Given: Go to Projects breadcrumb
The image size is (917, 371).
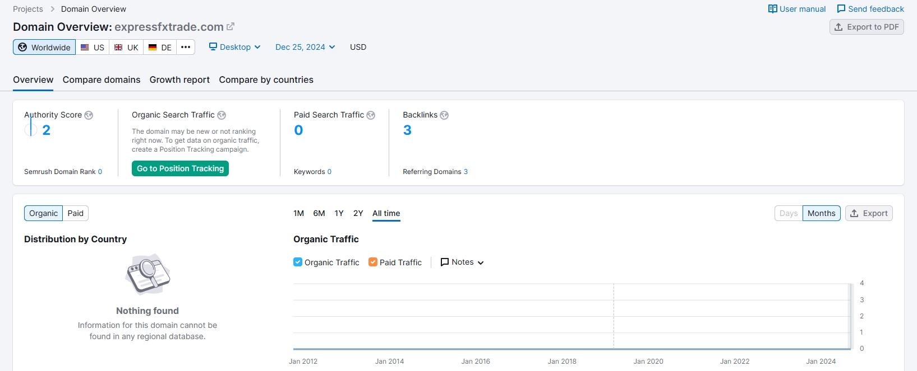Looking at the screenshot, I should tap(28, 9).
